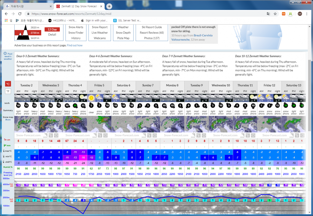Click the moon weather icon for Thursday 4 night

(83, 98)
